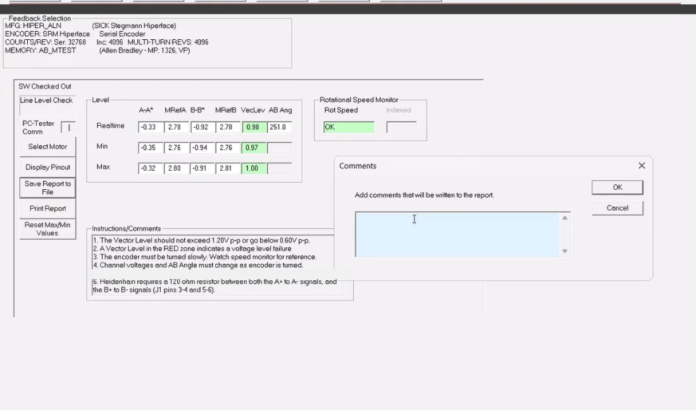Click comments box scroll up arrow
Image resolution: width=696 pixels, height=410 pixels.
564,218
